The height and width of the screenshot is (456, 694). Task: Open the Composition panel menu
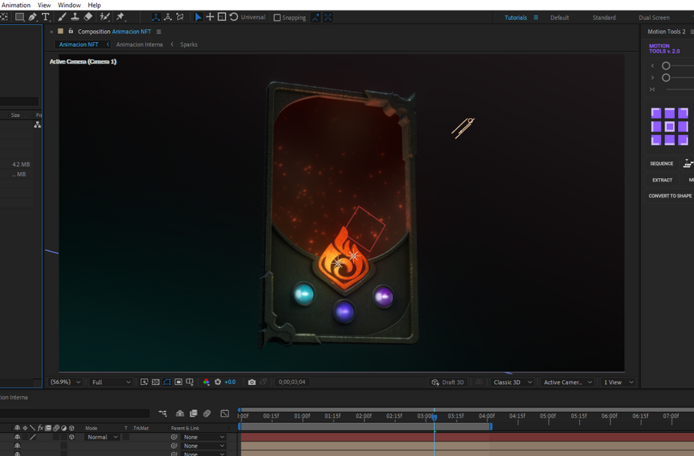click(x=159, y=32)
